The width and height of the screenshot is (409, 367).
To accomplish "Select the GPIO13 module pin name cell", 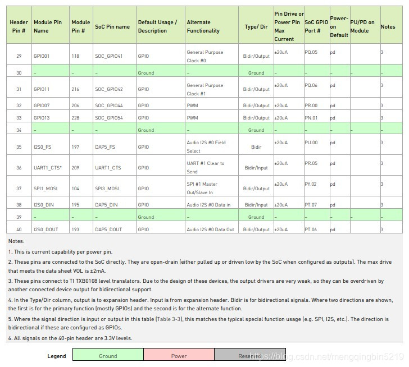I will [x=51, y=116].
